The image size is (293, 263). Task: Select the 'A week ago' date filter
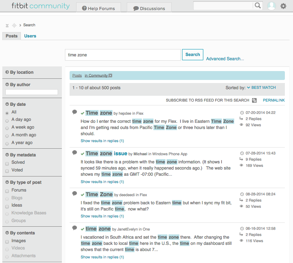pyautogui.click(x=7, y=127)
